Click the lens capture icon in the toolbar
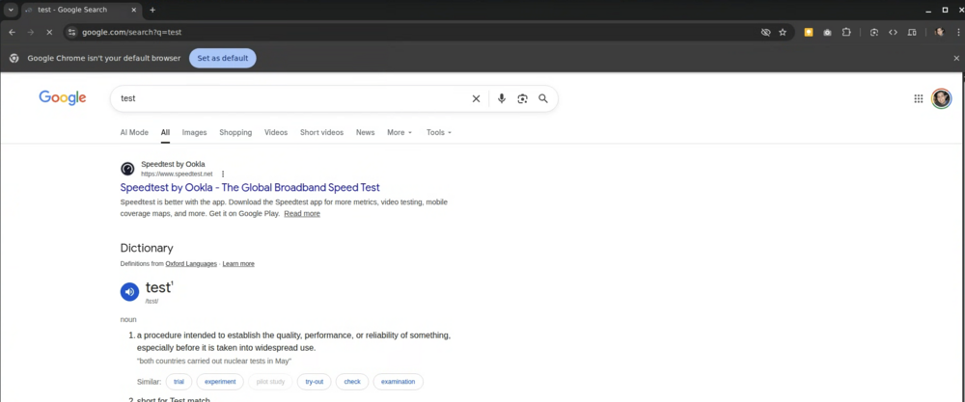The image size is (965, 402). (x=874, y=32)
